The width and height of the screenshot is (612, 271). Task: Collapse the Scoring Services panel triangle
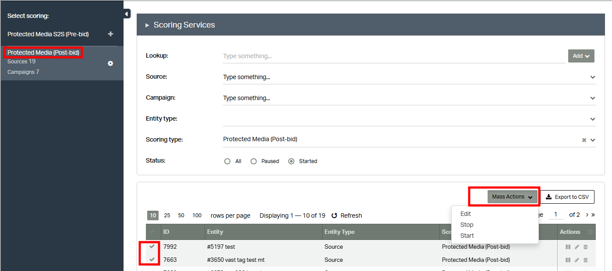pos(147,25)
